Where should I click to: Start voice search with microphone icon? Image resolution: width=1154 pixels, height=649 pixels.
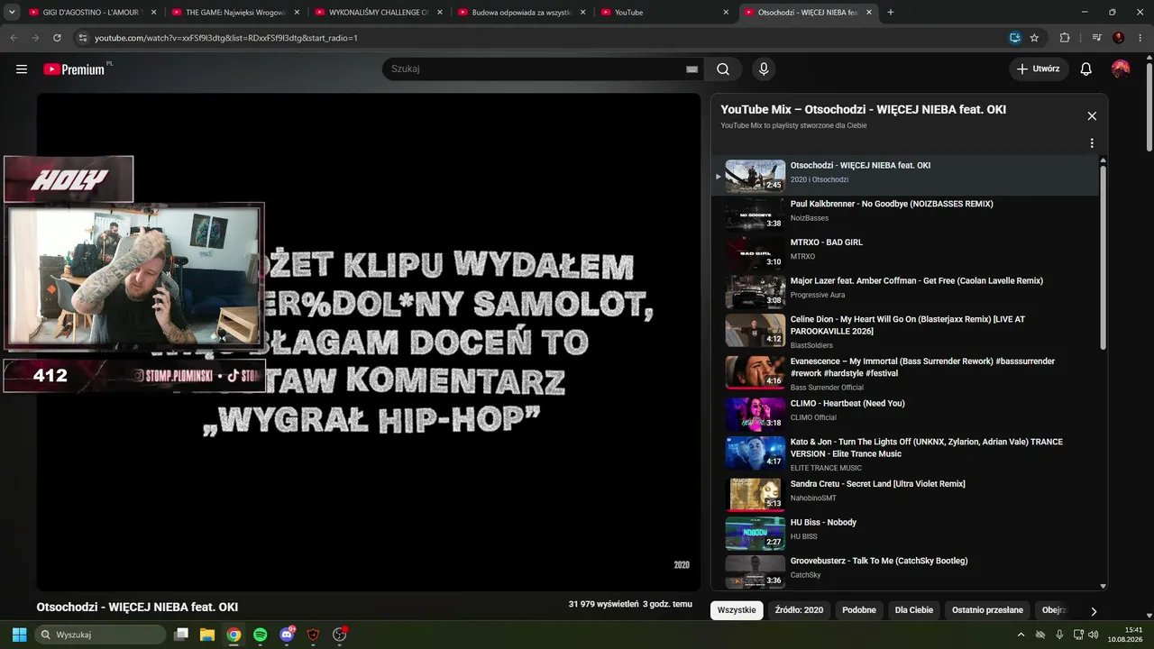coord(764,69)
